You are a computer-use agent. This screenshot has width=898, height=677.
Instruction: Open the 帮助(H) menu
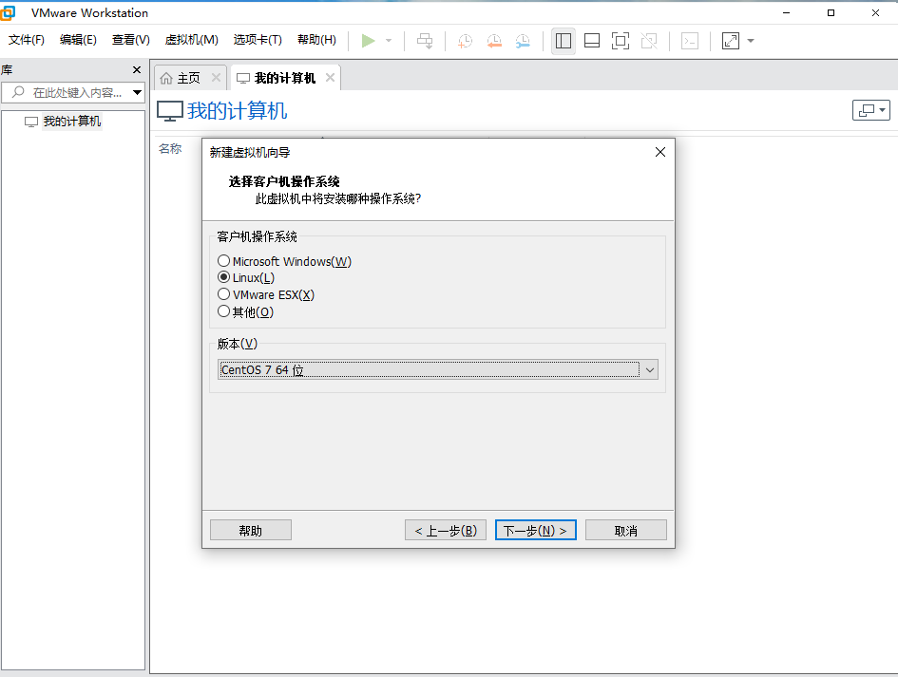(316, 40)
